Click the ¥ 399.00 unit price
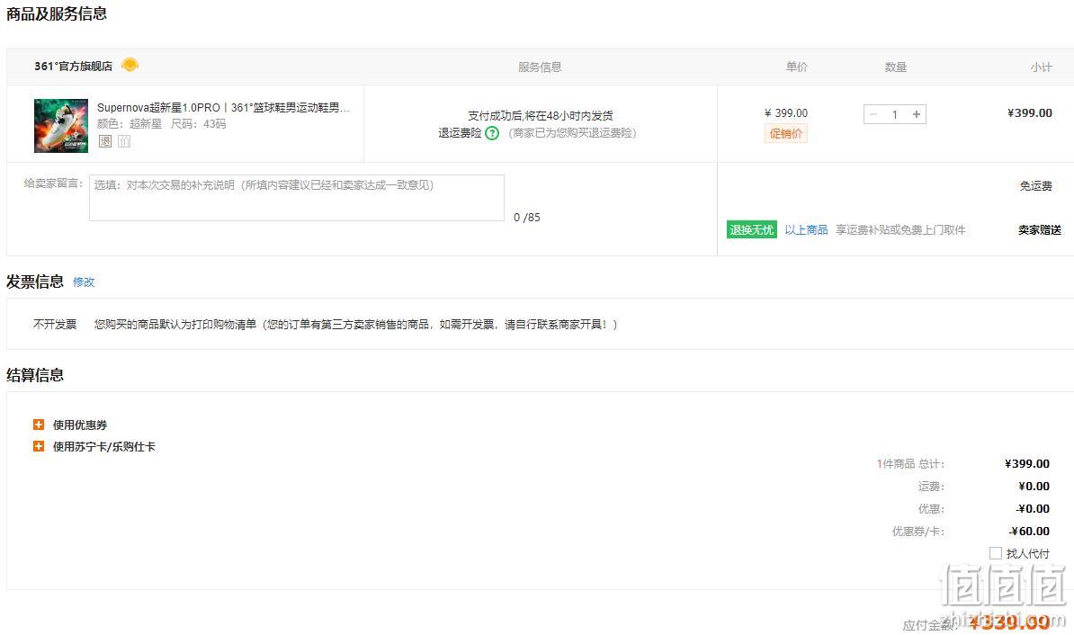1074x635 pixels. coord(785,113)
